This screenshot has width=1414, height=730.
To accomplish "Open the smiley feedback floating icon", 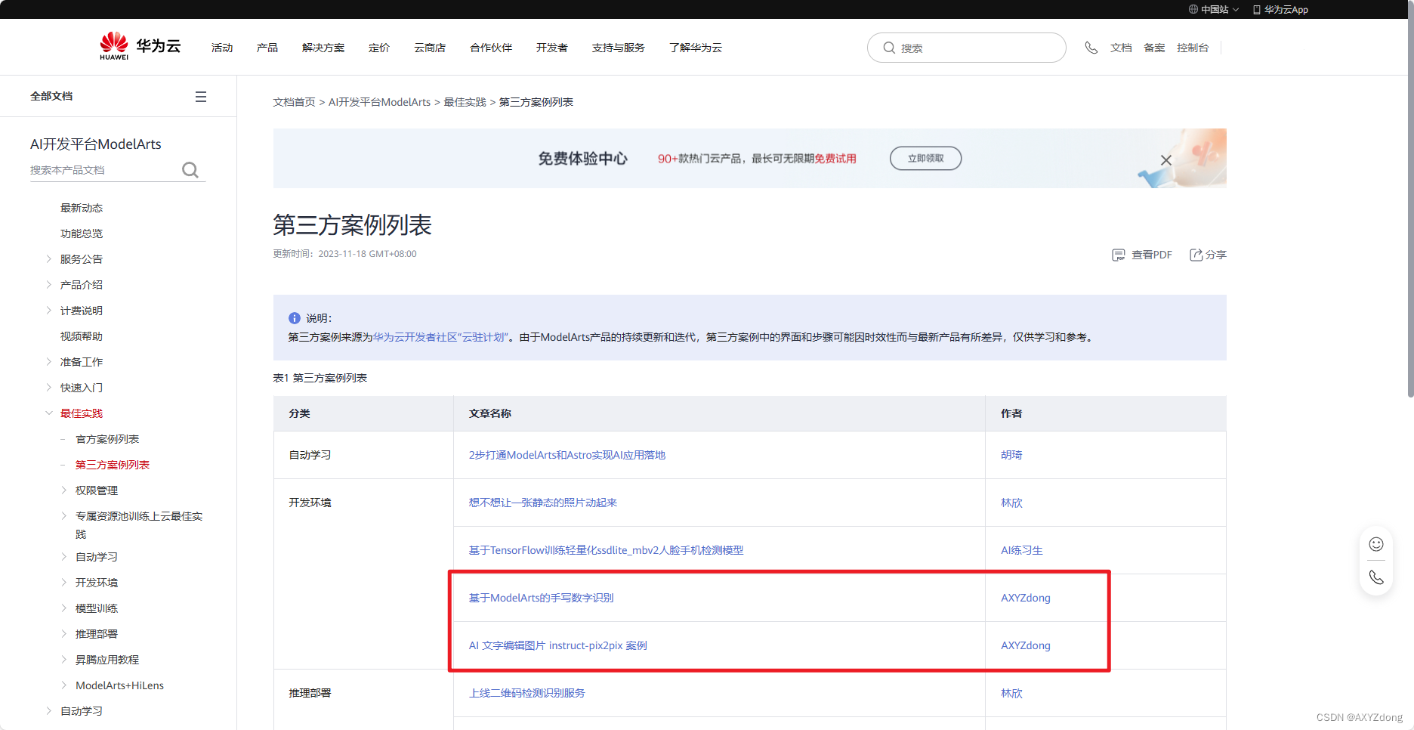I will (x=1376, y=544).
